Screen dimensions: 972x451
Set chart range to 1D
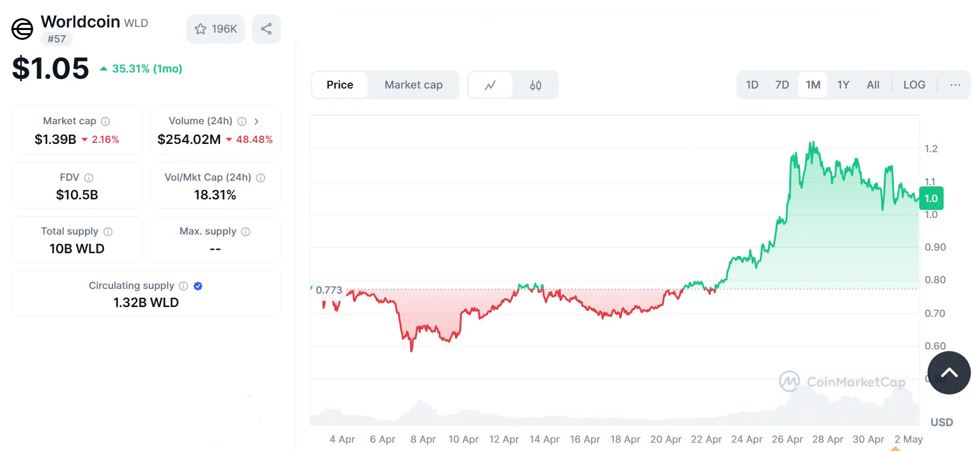pyautogui.click(x=752, y=85)
